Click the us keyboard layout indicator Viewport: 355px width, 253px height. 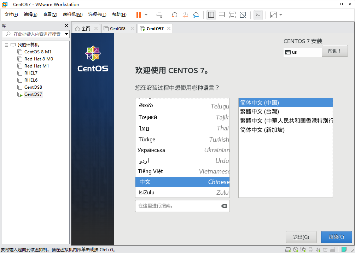[x=302, y=52]
